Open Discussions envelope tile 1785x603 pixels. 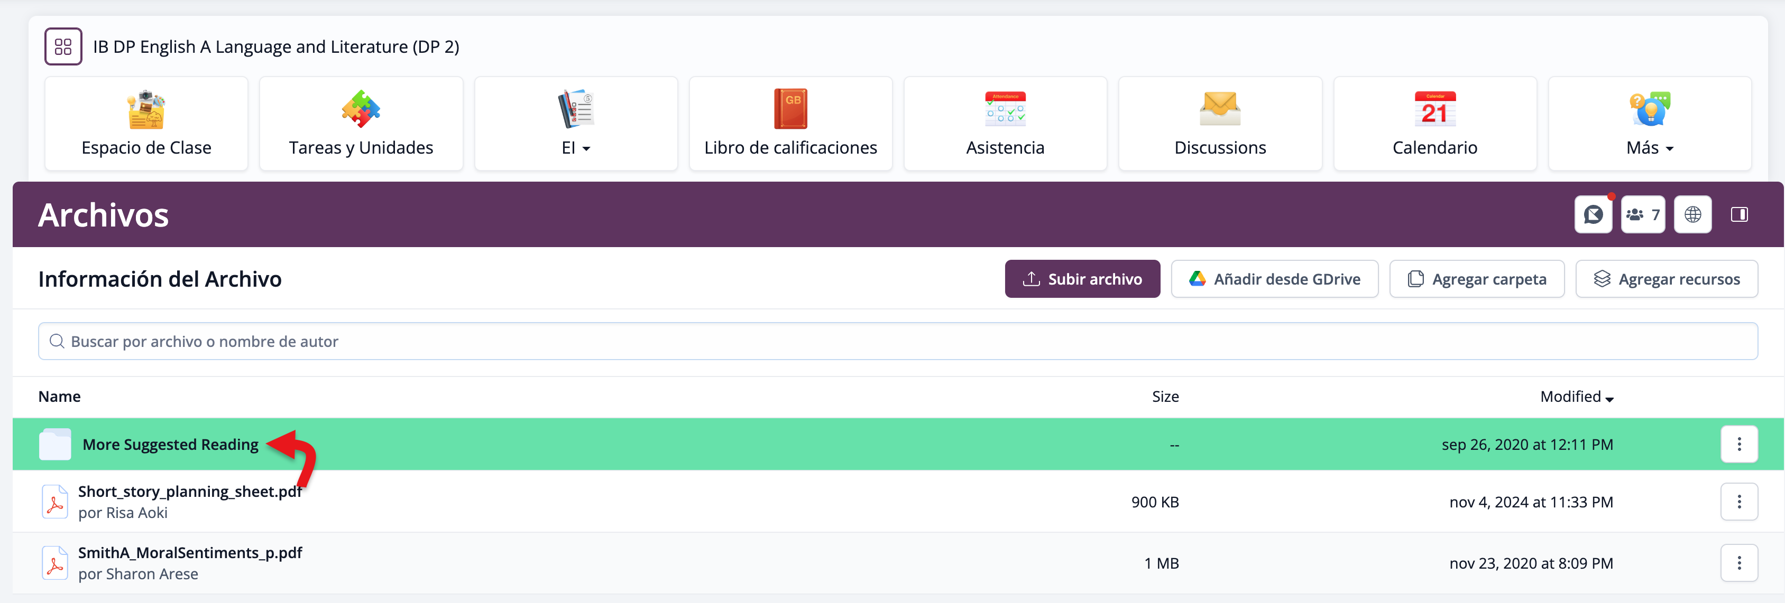point(1220,123)
